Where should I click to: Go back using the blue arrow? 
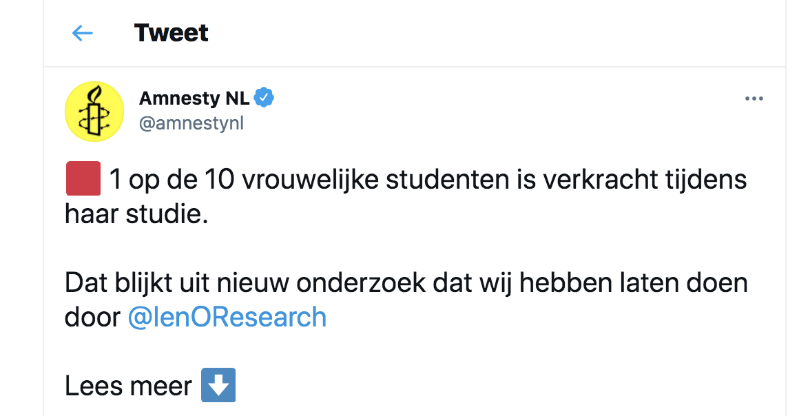(x=83, y=34)
